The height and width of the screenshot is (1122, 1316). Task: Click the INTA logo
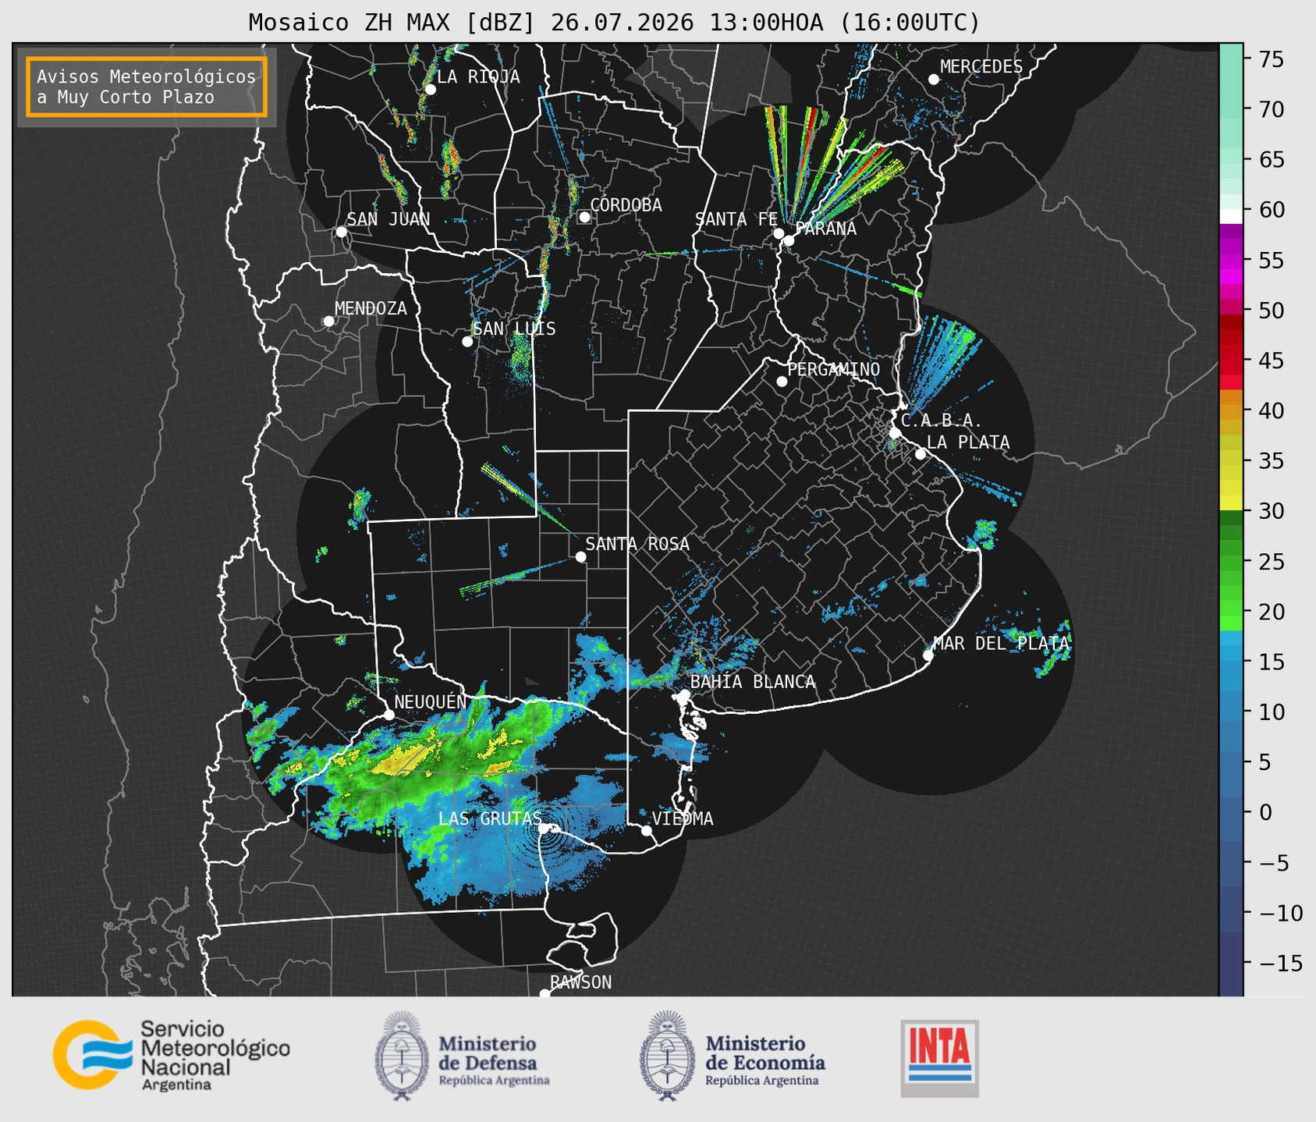click(939, 1058)
